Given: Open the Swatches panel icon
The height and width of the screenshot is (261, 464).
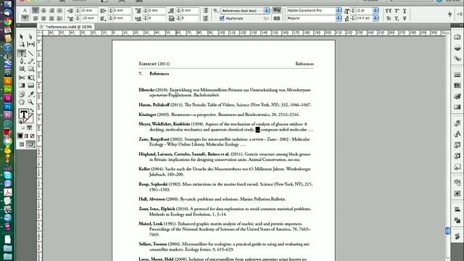Looking at the screenshot, I should coord(457,86).
